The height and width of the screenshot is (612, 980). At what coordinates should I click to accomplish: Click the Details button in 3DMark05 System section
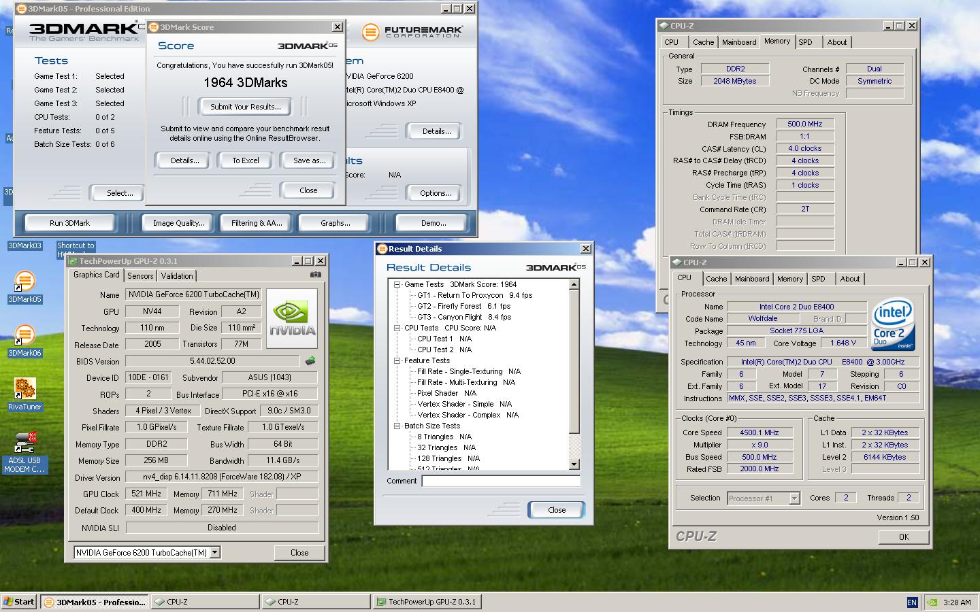[x=433, y=131]
